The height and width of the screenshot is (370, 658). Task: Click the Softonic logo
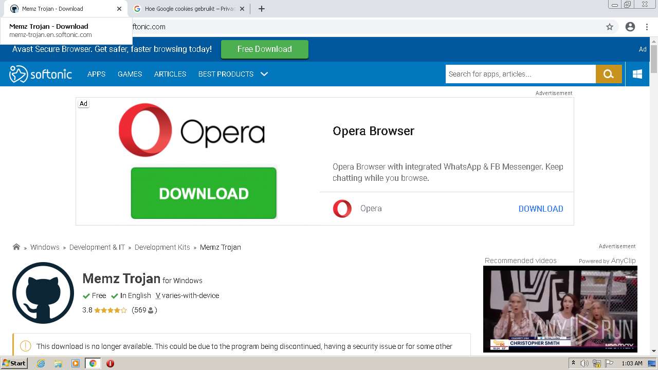tap(41, 74)
